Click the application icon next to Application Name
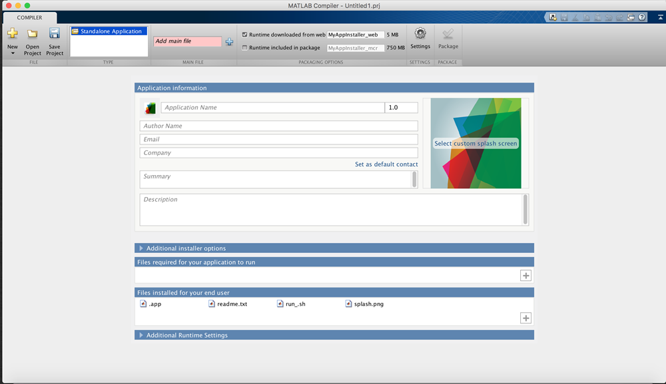The image size is (666, 384). 150,108
